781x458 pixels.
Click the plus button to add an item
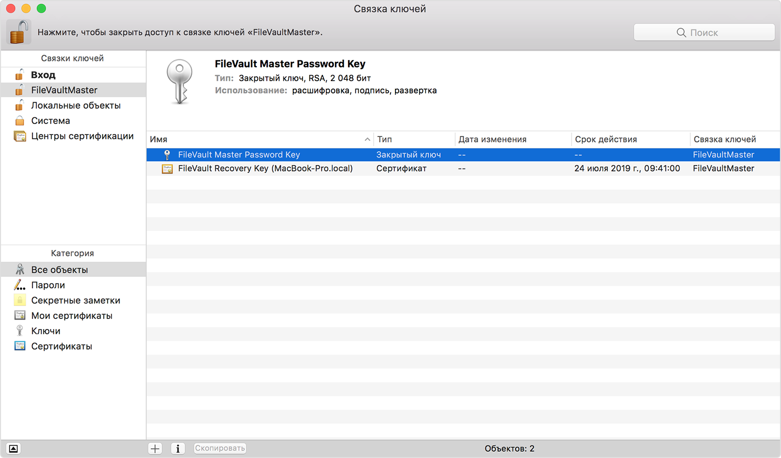[x=155, y=448]
